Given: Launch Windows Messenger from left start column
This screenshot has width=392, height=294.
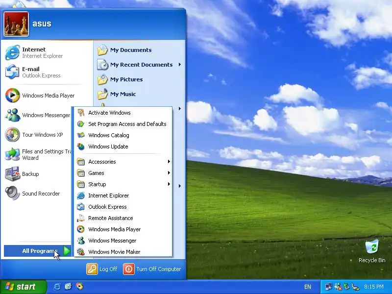Looking at the screenshot, I should point(38,115).
